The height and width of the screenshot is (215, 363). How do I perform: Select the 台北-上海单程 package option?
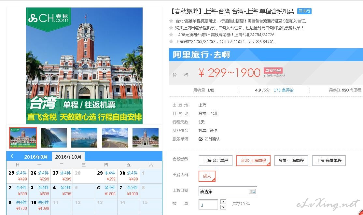253,160
